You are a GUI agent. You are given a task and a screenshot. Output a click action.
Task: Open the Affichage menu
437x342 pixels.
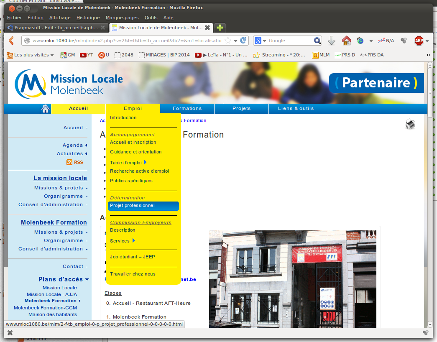pos(60,18)
